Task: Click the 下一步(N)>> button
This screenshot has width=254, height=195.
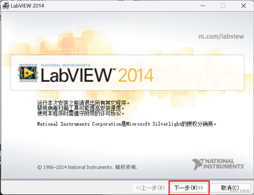Action: pos(189,188)
